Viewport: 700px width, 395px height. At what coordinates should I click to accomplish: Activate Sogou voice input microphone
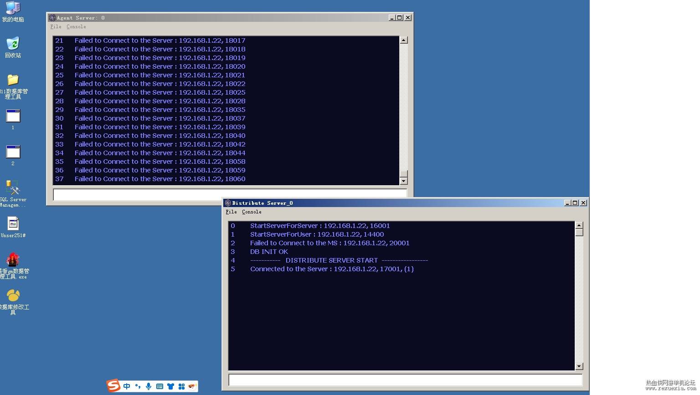point(149,386)
